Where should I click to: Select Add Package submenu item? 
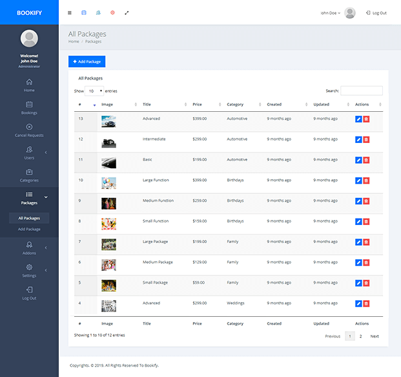coord(29,229)
